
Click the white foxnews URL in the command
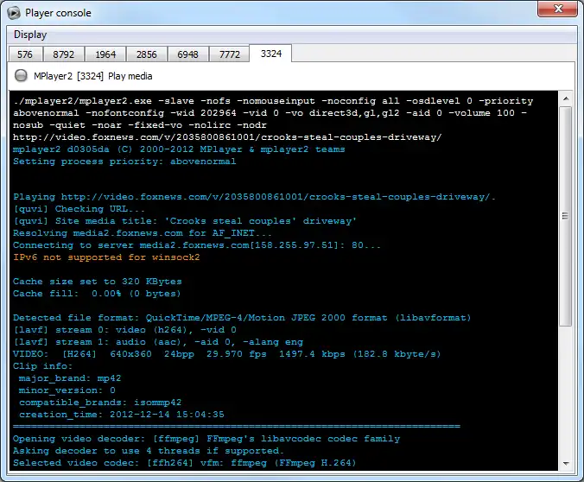(x=227, y=137)
